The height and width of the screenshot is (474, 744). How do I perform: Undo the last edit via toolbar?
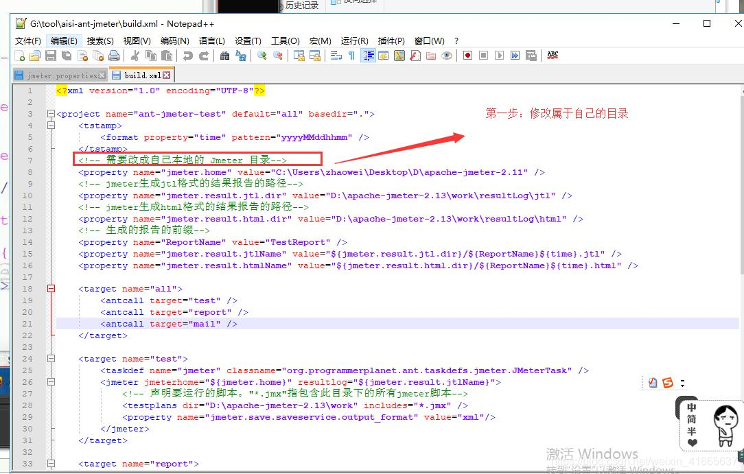pyautogui.click(x=188, y=56)
